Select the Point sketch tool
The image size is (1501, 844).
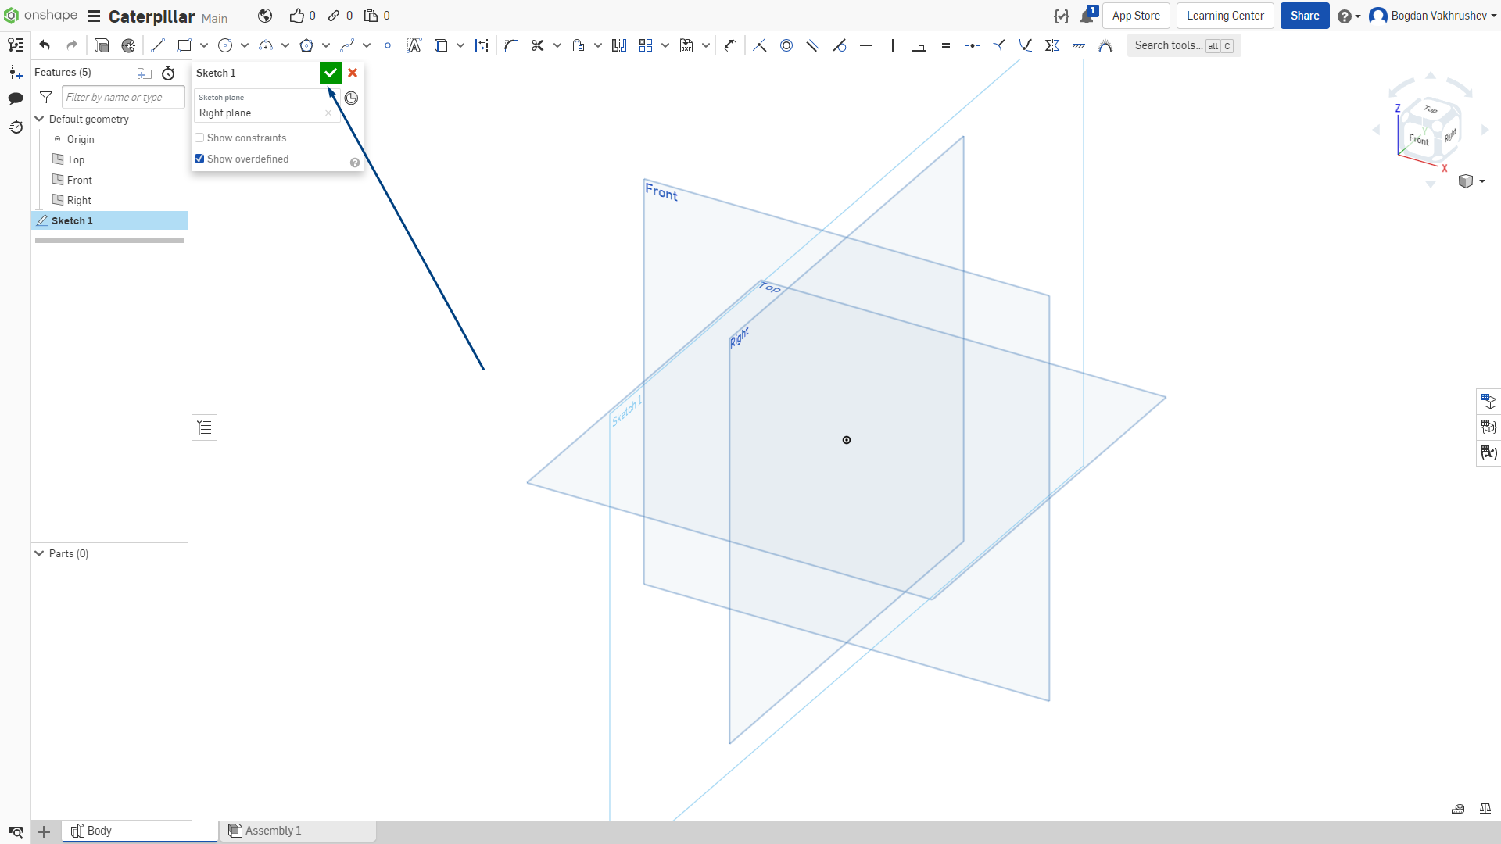(x=388, y=45)
